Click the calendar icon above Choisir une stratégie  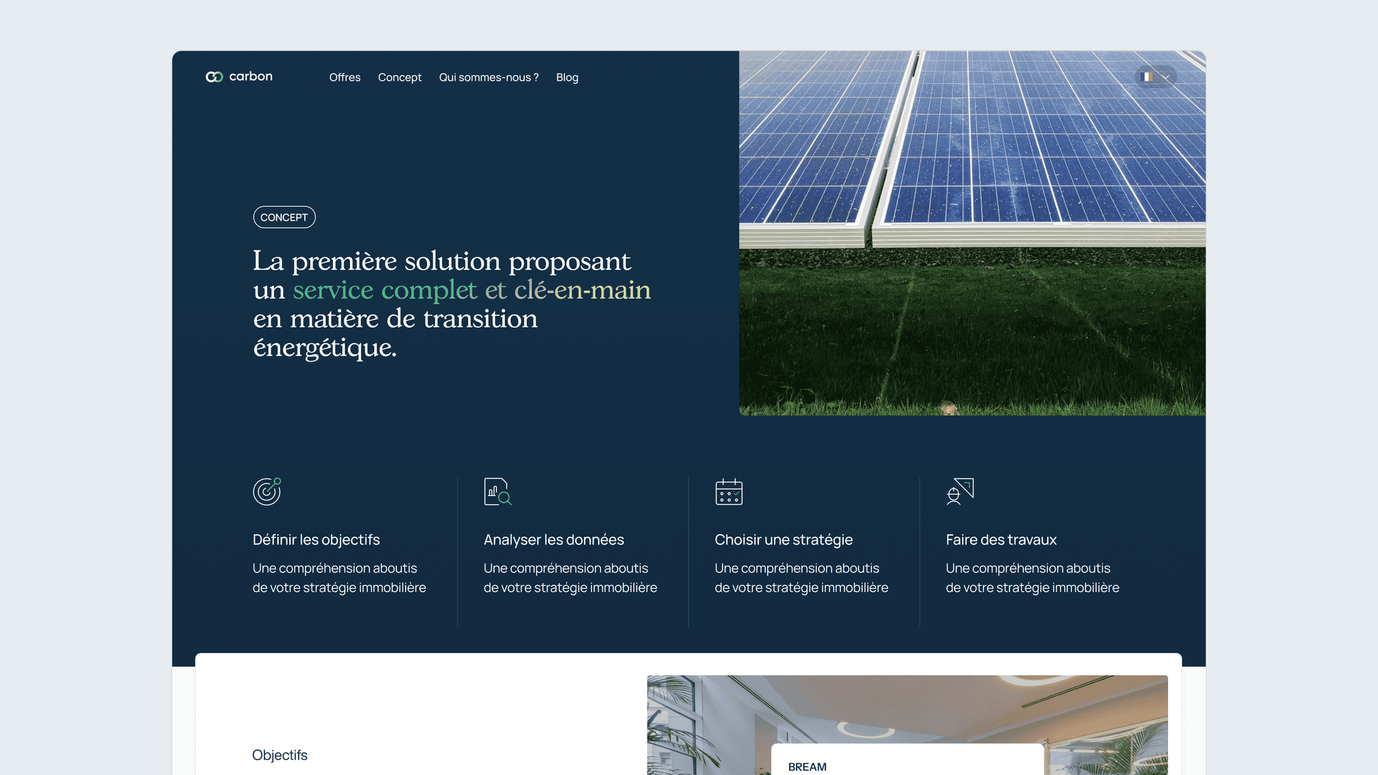click(x=729, y=492)
